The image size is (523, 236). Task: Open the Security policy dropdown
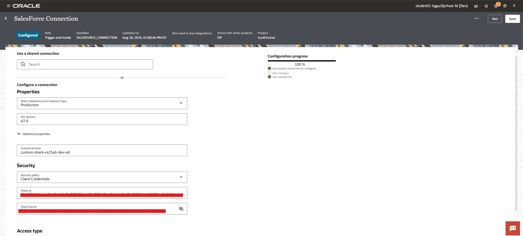click(x=102, y=177)
